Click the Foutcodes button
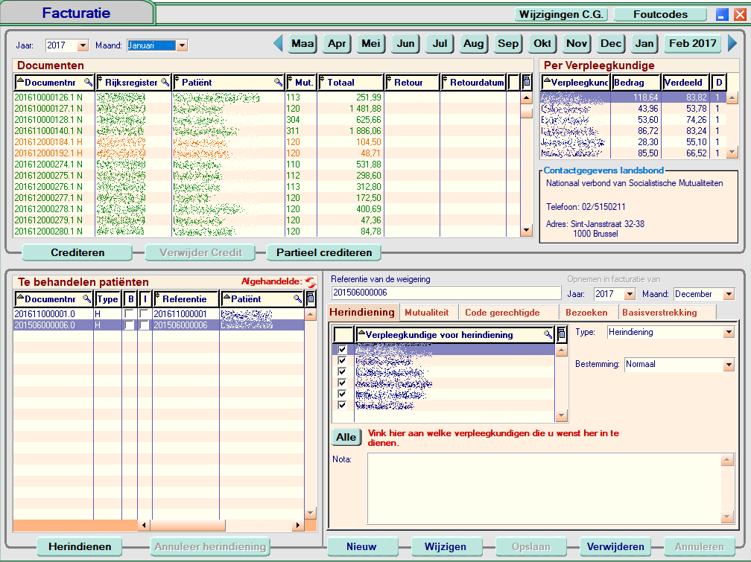Image resolution: width=751 pixels, height=562 pixels. tap(660, 14)
